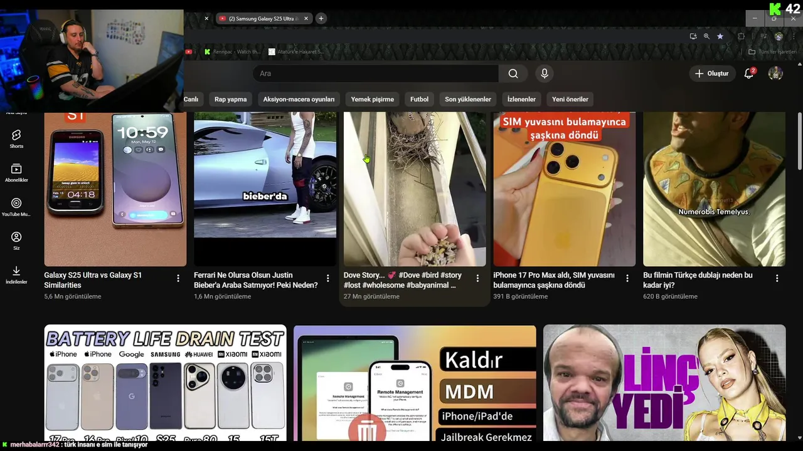Click the YouTube search magnifier button
This screenshot has height=451, width=803.
(513, 73)
